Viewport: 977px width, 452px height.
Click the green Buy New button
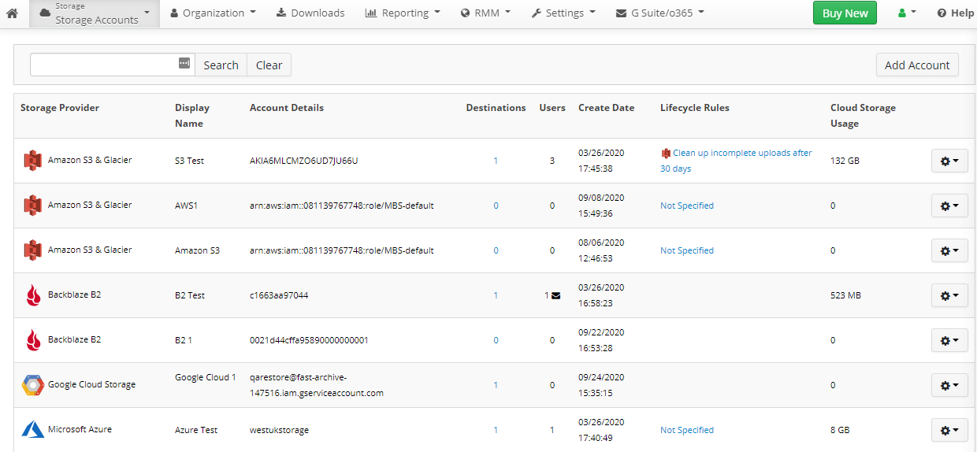(845, 13)
